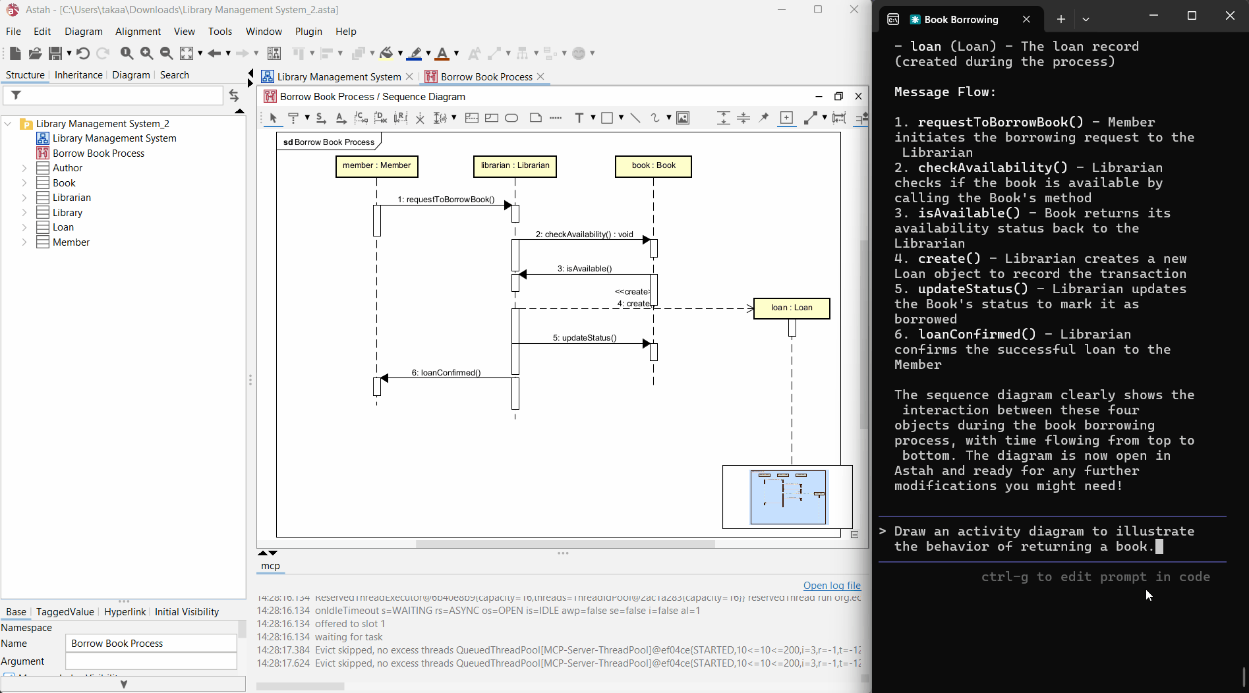This screenshot has height=693, width=1249.
Task: Select the Create Message tool
Action: click(361, 118)
